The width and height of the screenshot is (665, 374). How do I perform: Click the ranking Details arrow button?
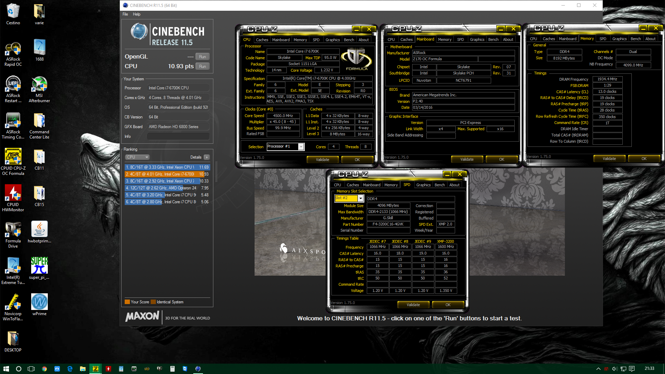207,157
